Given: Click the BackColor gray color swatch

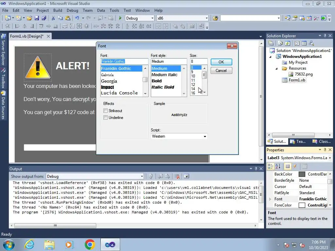Looking at the screenshot, I should [302, 174].
